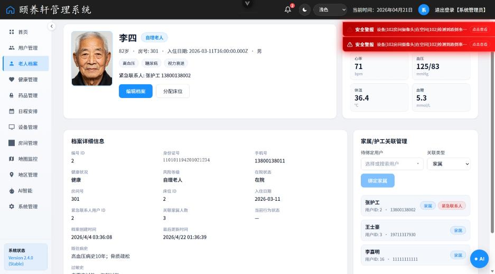Click the 档案详细信息 heading

pyautogui.click(x=88, y=141)
